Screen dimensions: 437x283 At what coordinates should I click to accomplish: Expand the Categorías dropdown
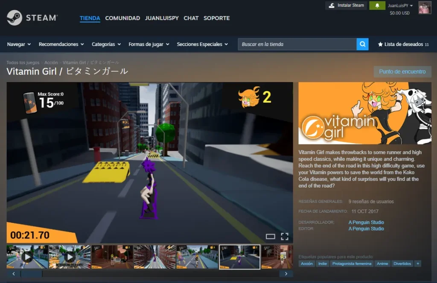[x=104, y=44]
